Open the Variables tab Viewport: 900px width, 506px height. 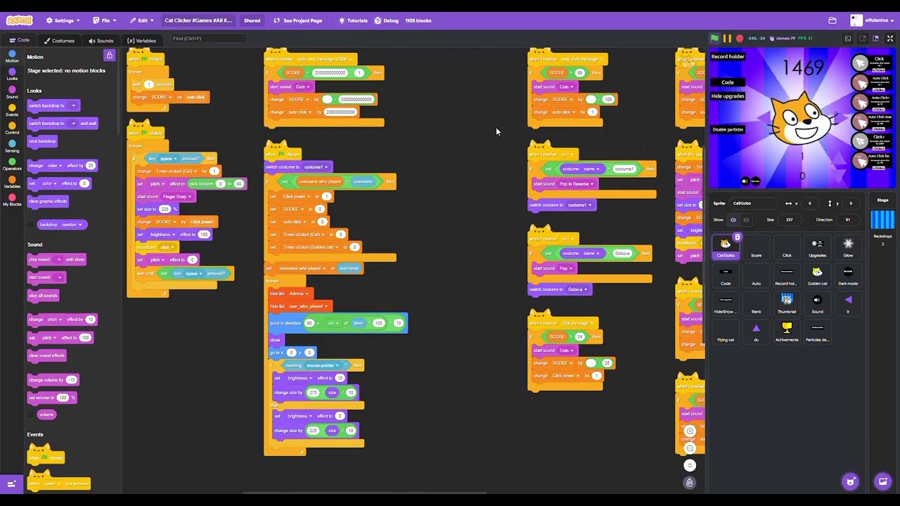tap(142, 41)
